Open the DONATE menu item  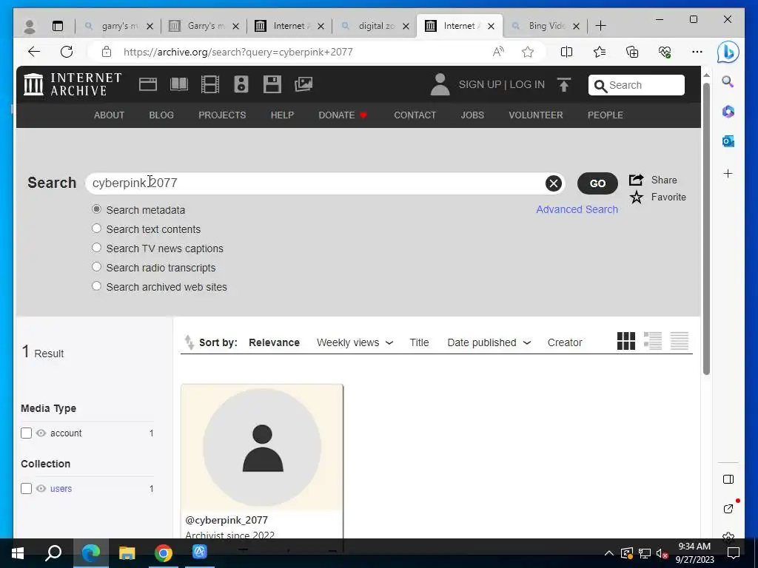[343, 115]
